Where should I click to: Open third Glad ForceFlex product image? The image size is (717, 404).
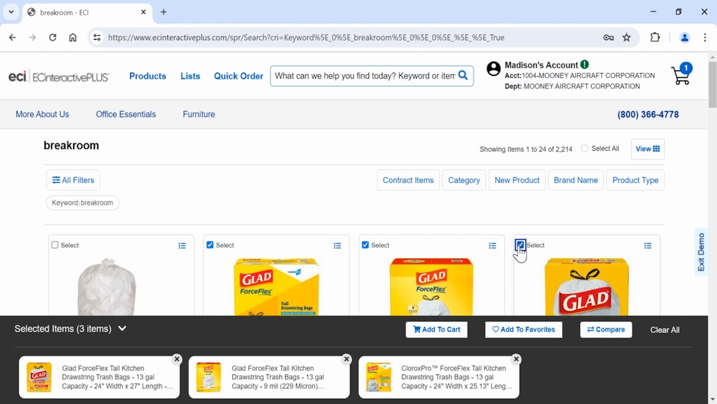click(432, 286)
